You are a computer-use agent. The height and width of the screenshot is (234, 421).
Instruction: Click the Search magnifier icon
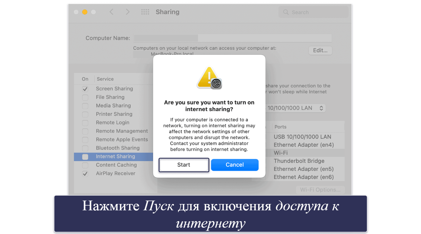286,12
